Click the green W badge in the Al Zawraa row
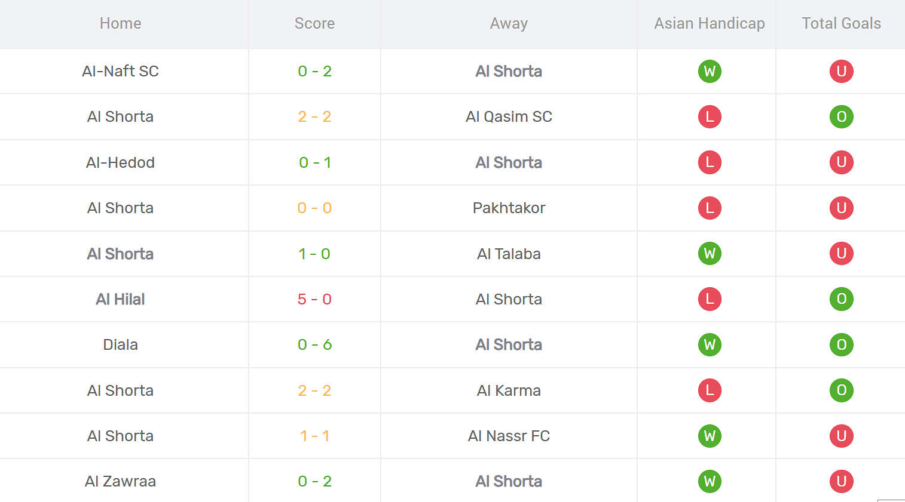905x502 pixels. coord(710,481)
